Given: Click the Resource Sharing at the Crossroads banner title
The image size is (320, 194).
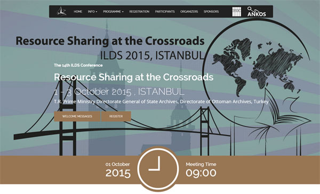Looking at the screenshot, I should (110, 41).
